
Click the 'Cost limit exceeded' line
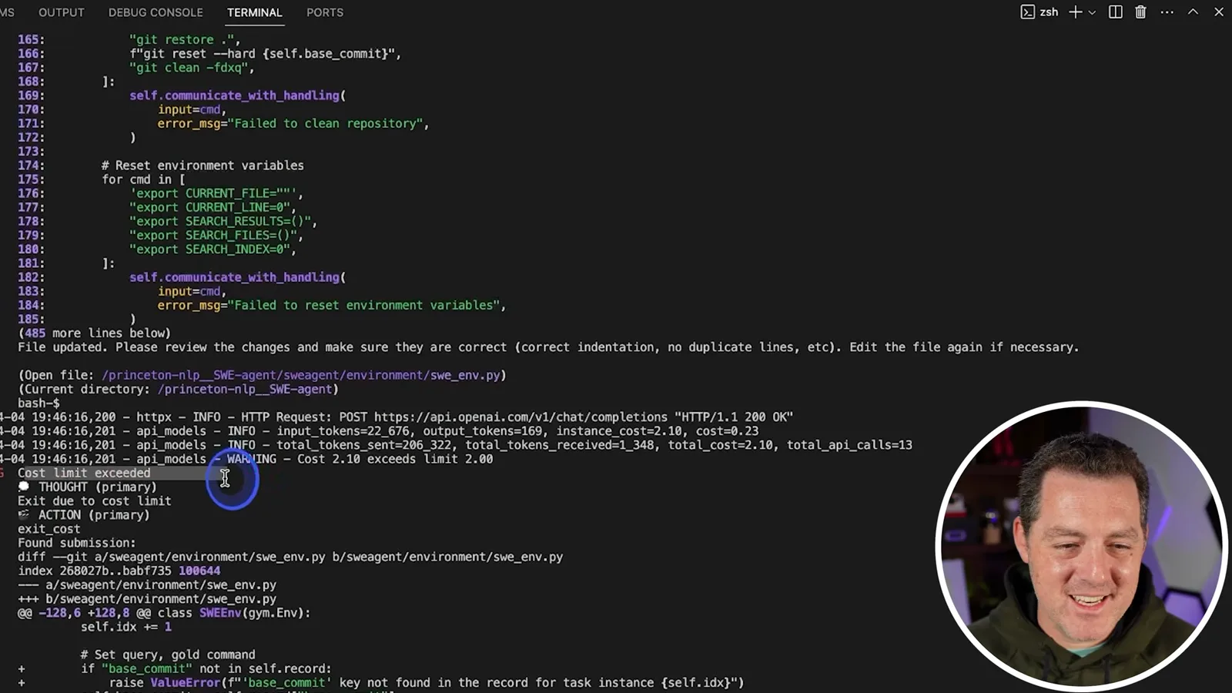[84, 473]
